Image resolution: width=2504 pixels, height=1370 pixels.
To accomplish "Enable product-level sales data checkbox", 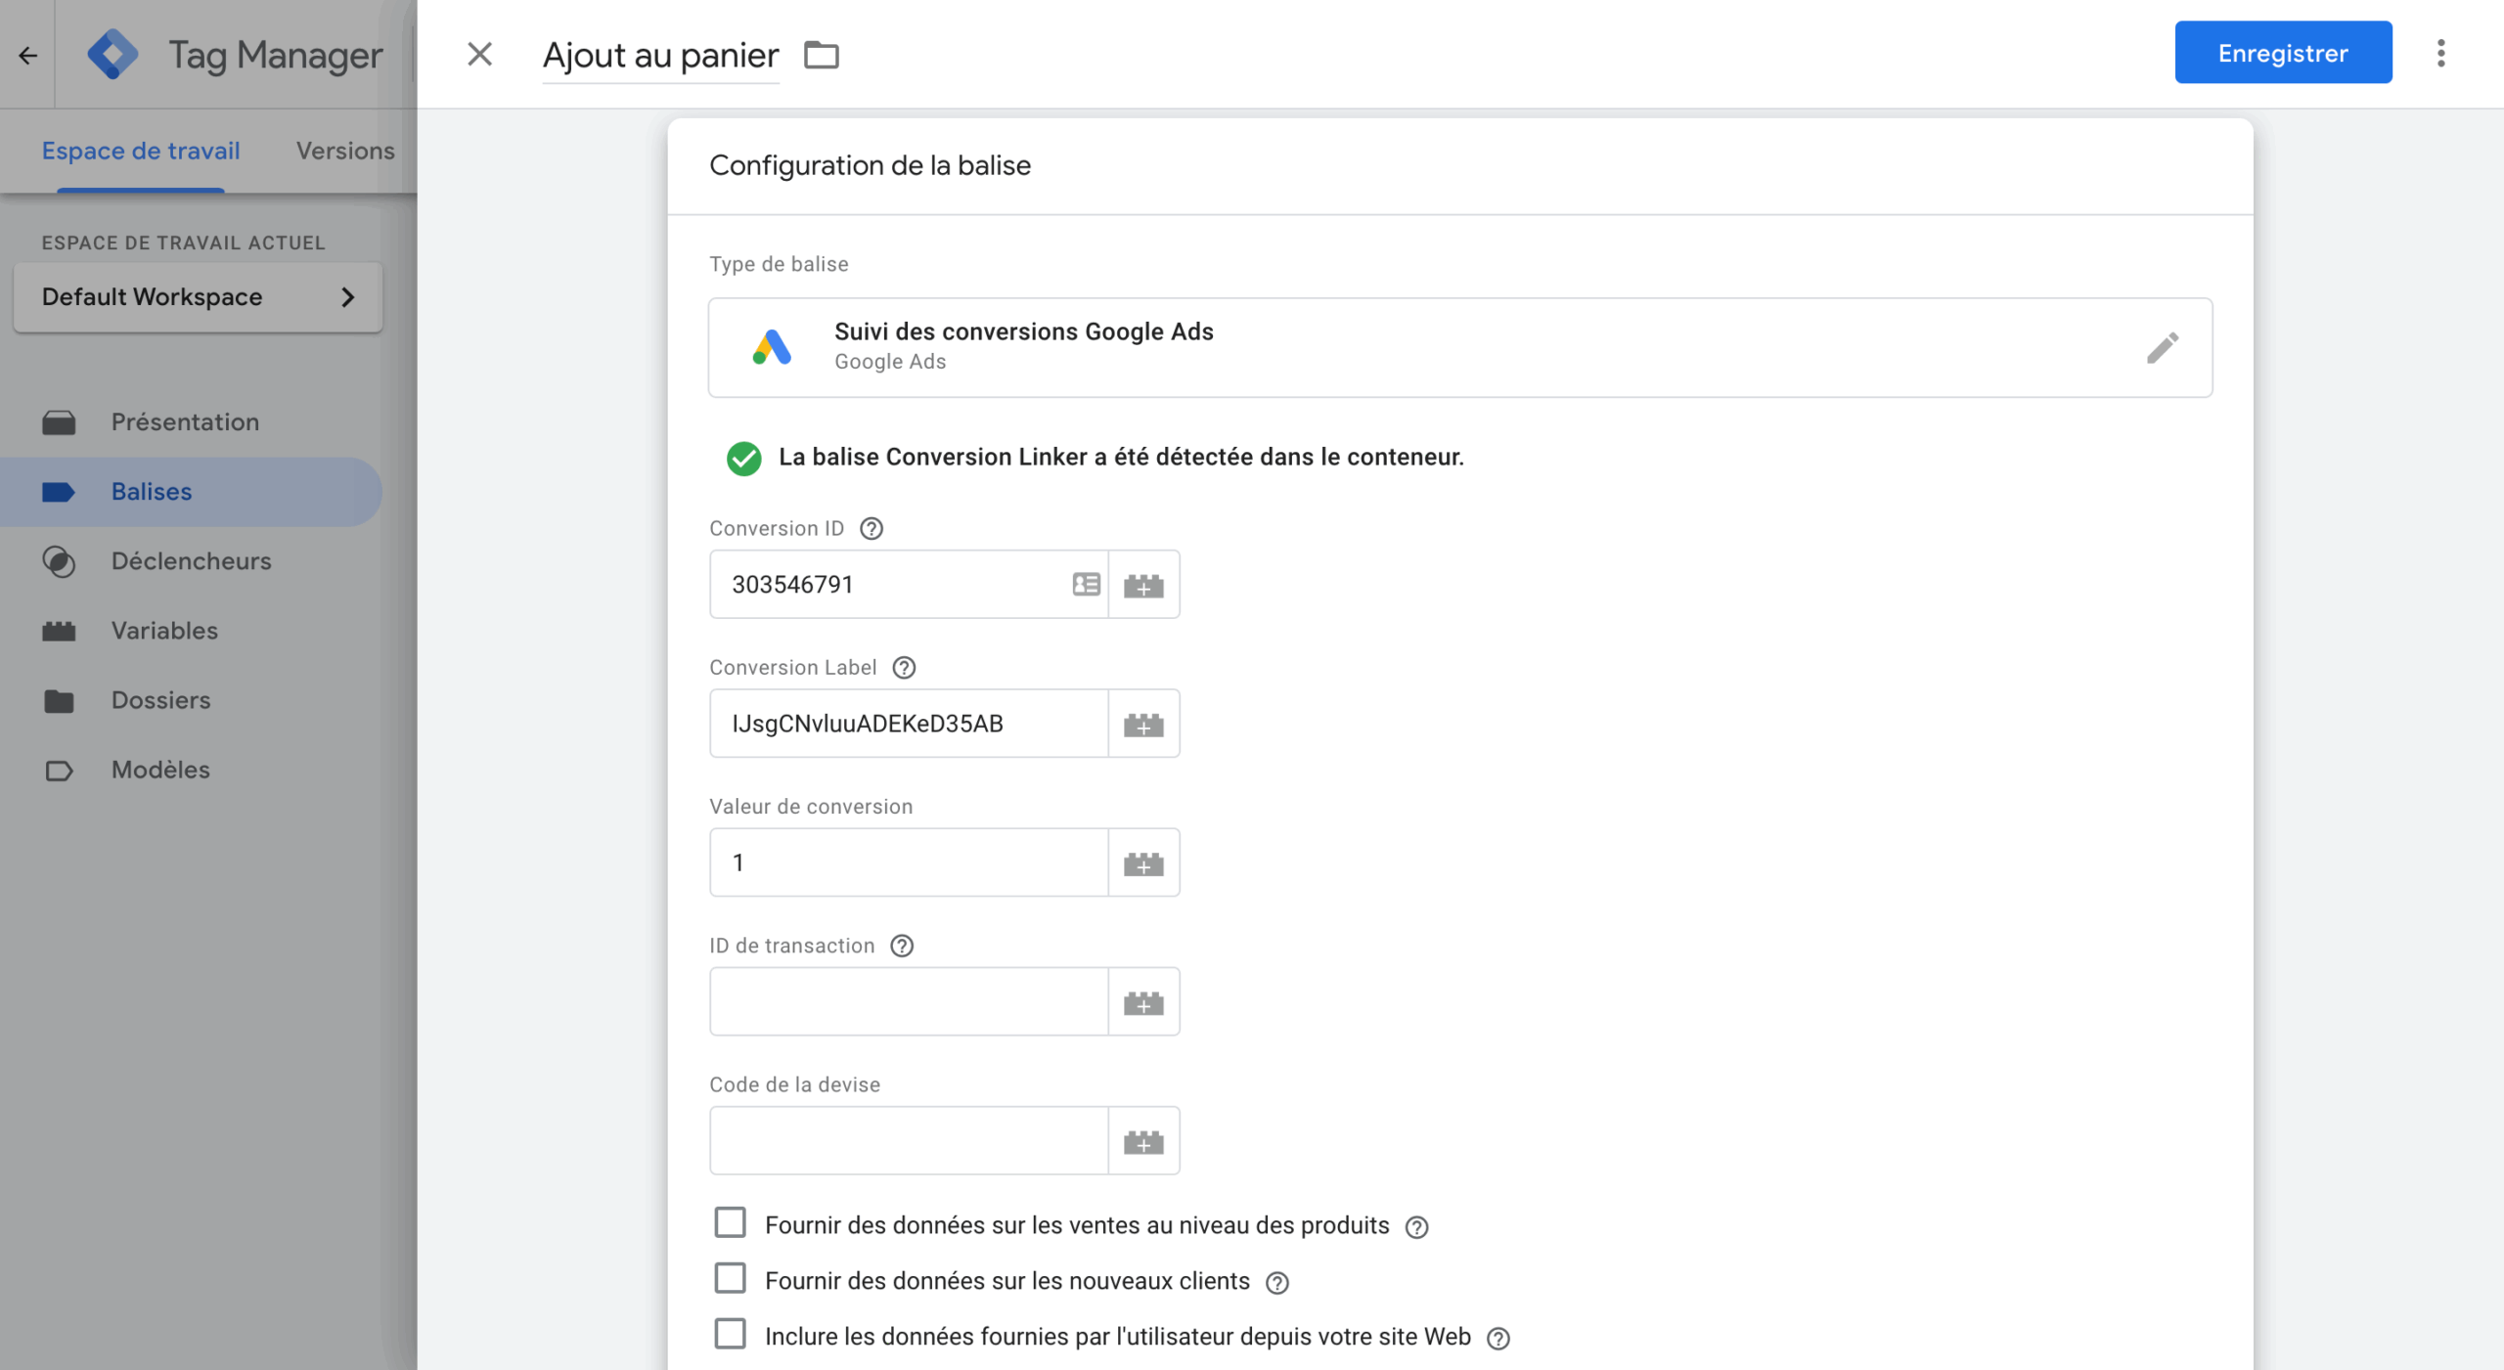I will [730, 1223].
